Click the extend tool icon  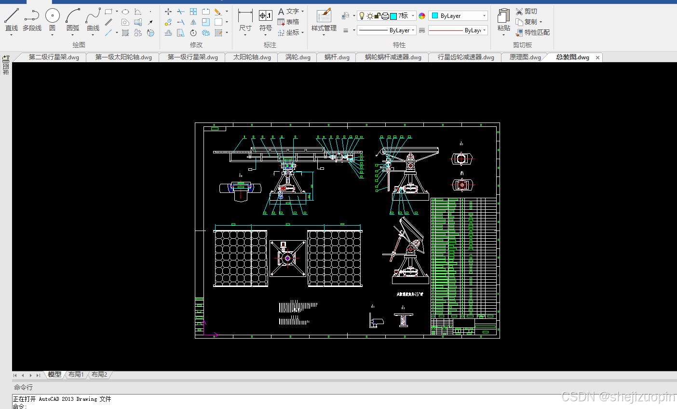(x=181, y=22)
